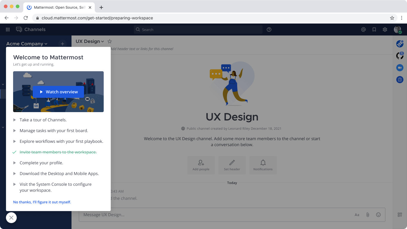Screen dimensions: 407x229
Task: Open the product switcher grid icon
Action: pos(8,30)
